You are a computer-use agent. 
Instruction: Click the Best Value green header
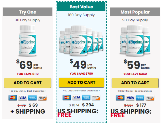(x=81, y=7)
